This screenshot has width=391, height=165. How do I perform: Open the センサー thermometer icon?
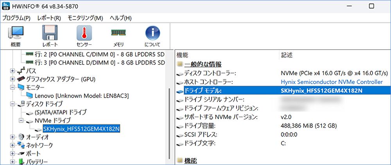(84, 36)
